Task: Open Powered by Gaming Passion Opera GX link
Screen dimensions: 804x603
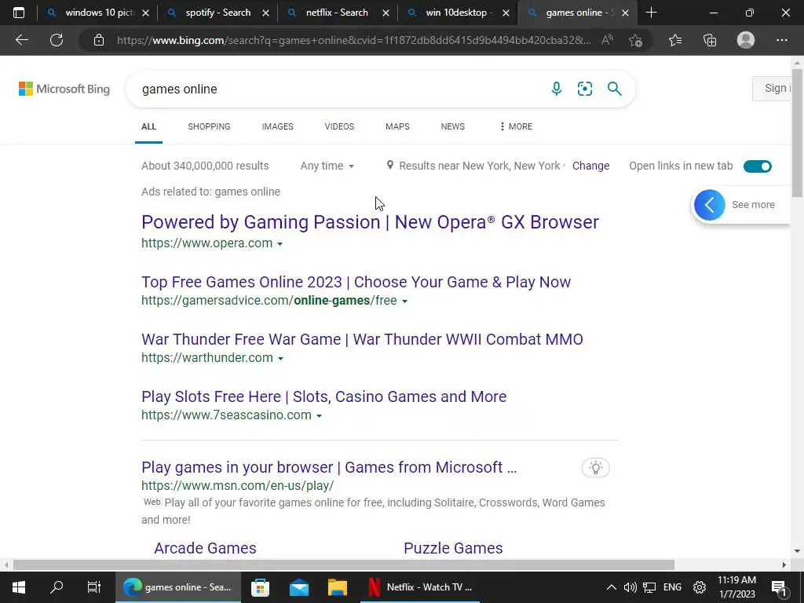Action: 371,222
